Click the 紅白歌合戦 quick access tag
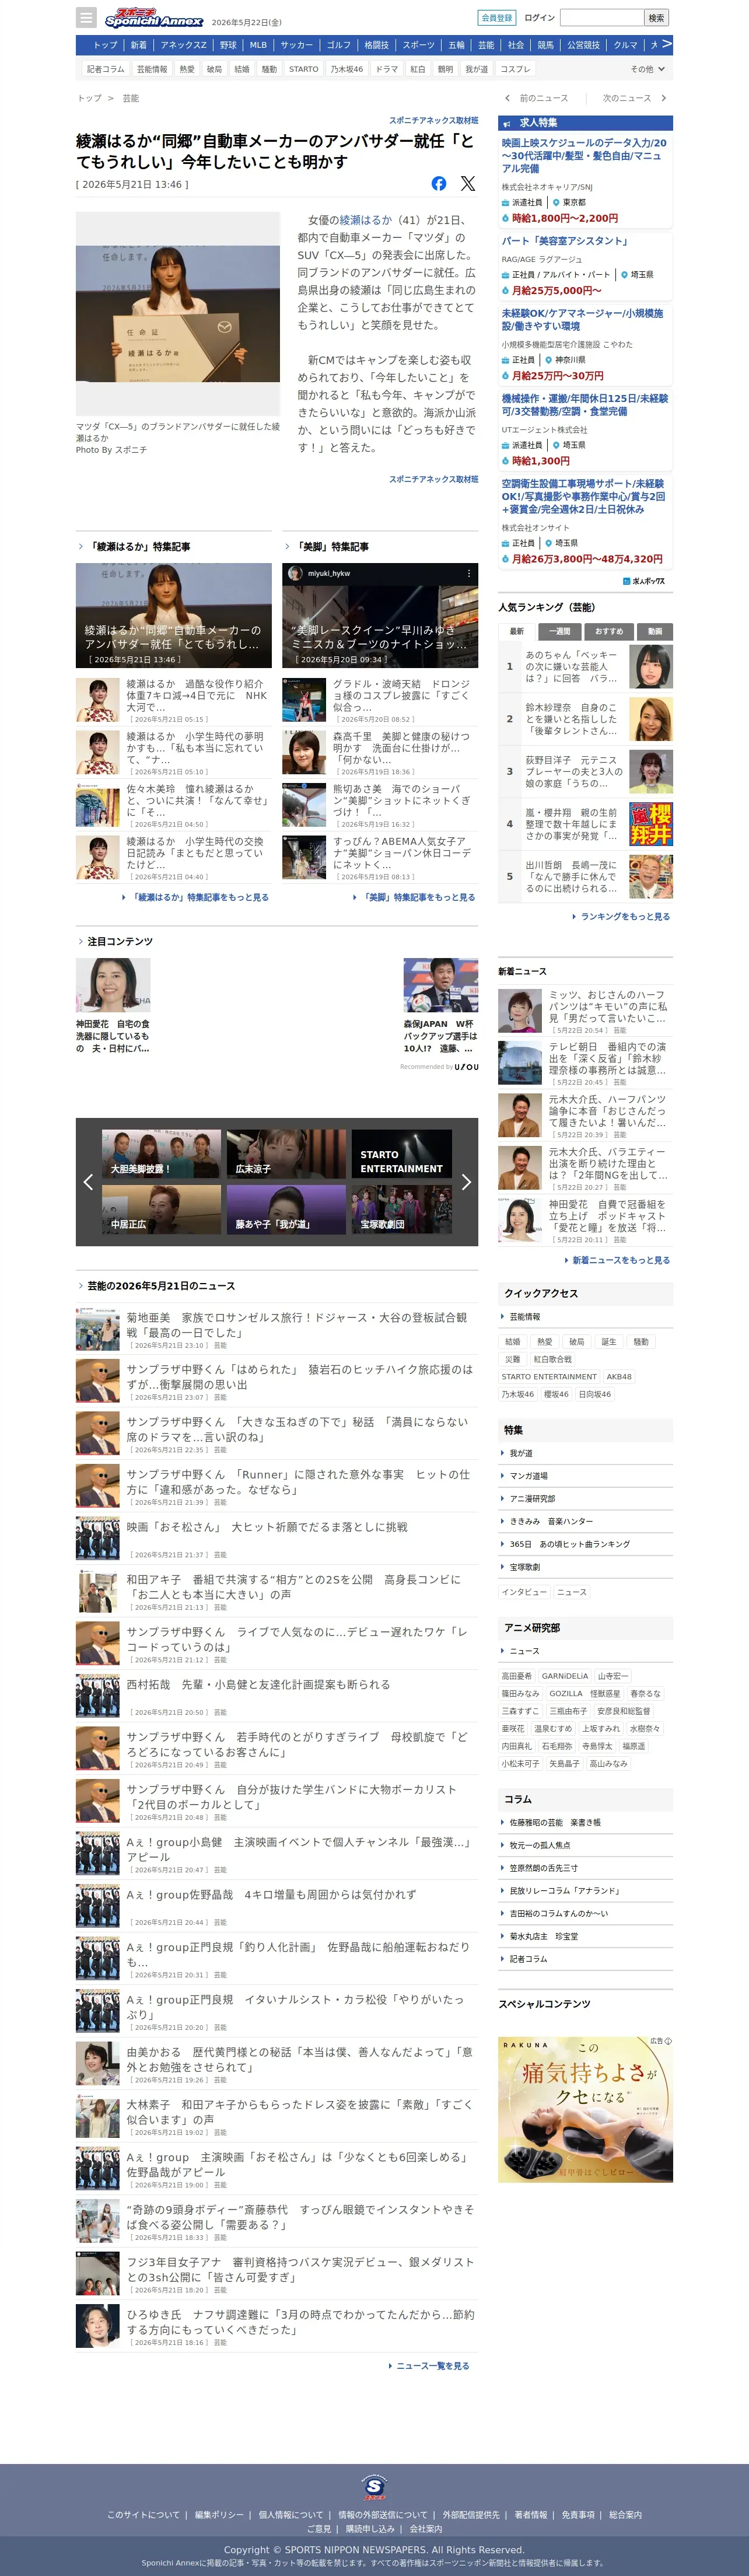Image resolution: width=749 pixels, height=2576 pixels. pyautogui.click(x=552, y=1360)
